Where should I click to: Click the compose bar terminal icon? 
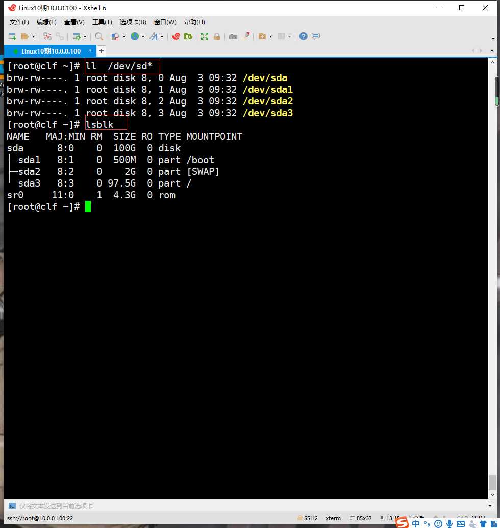[12, 506]
